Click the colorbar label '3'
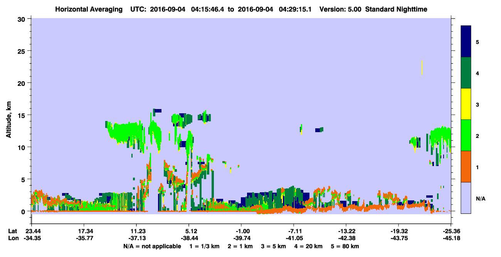 pos(477,104)
